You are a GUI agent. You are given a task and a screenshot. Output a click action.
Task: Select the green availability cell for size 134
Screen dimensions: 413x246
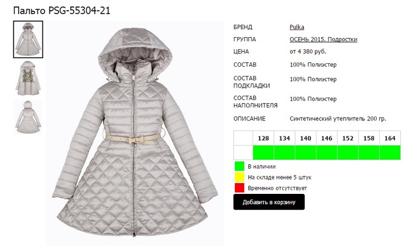284,153
